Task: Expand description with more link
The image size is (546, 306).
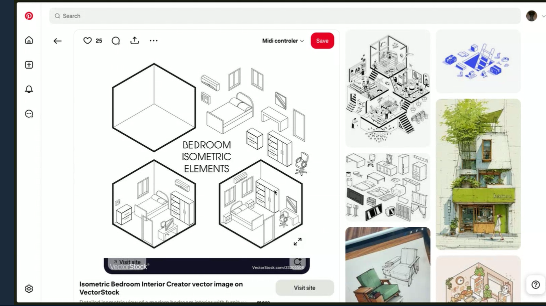Action: tap(263, 302)
